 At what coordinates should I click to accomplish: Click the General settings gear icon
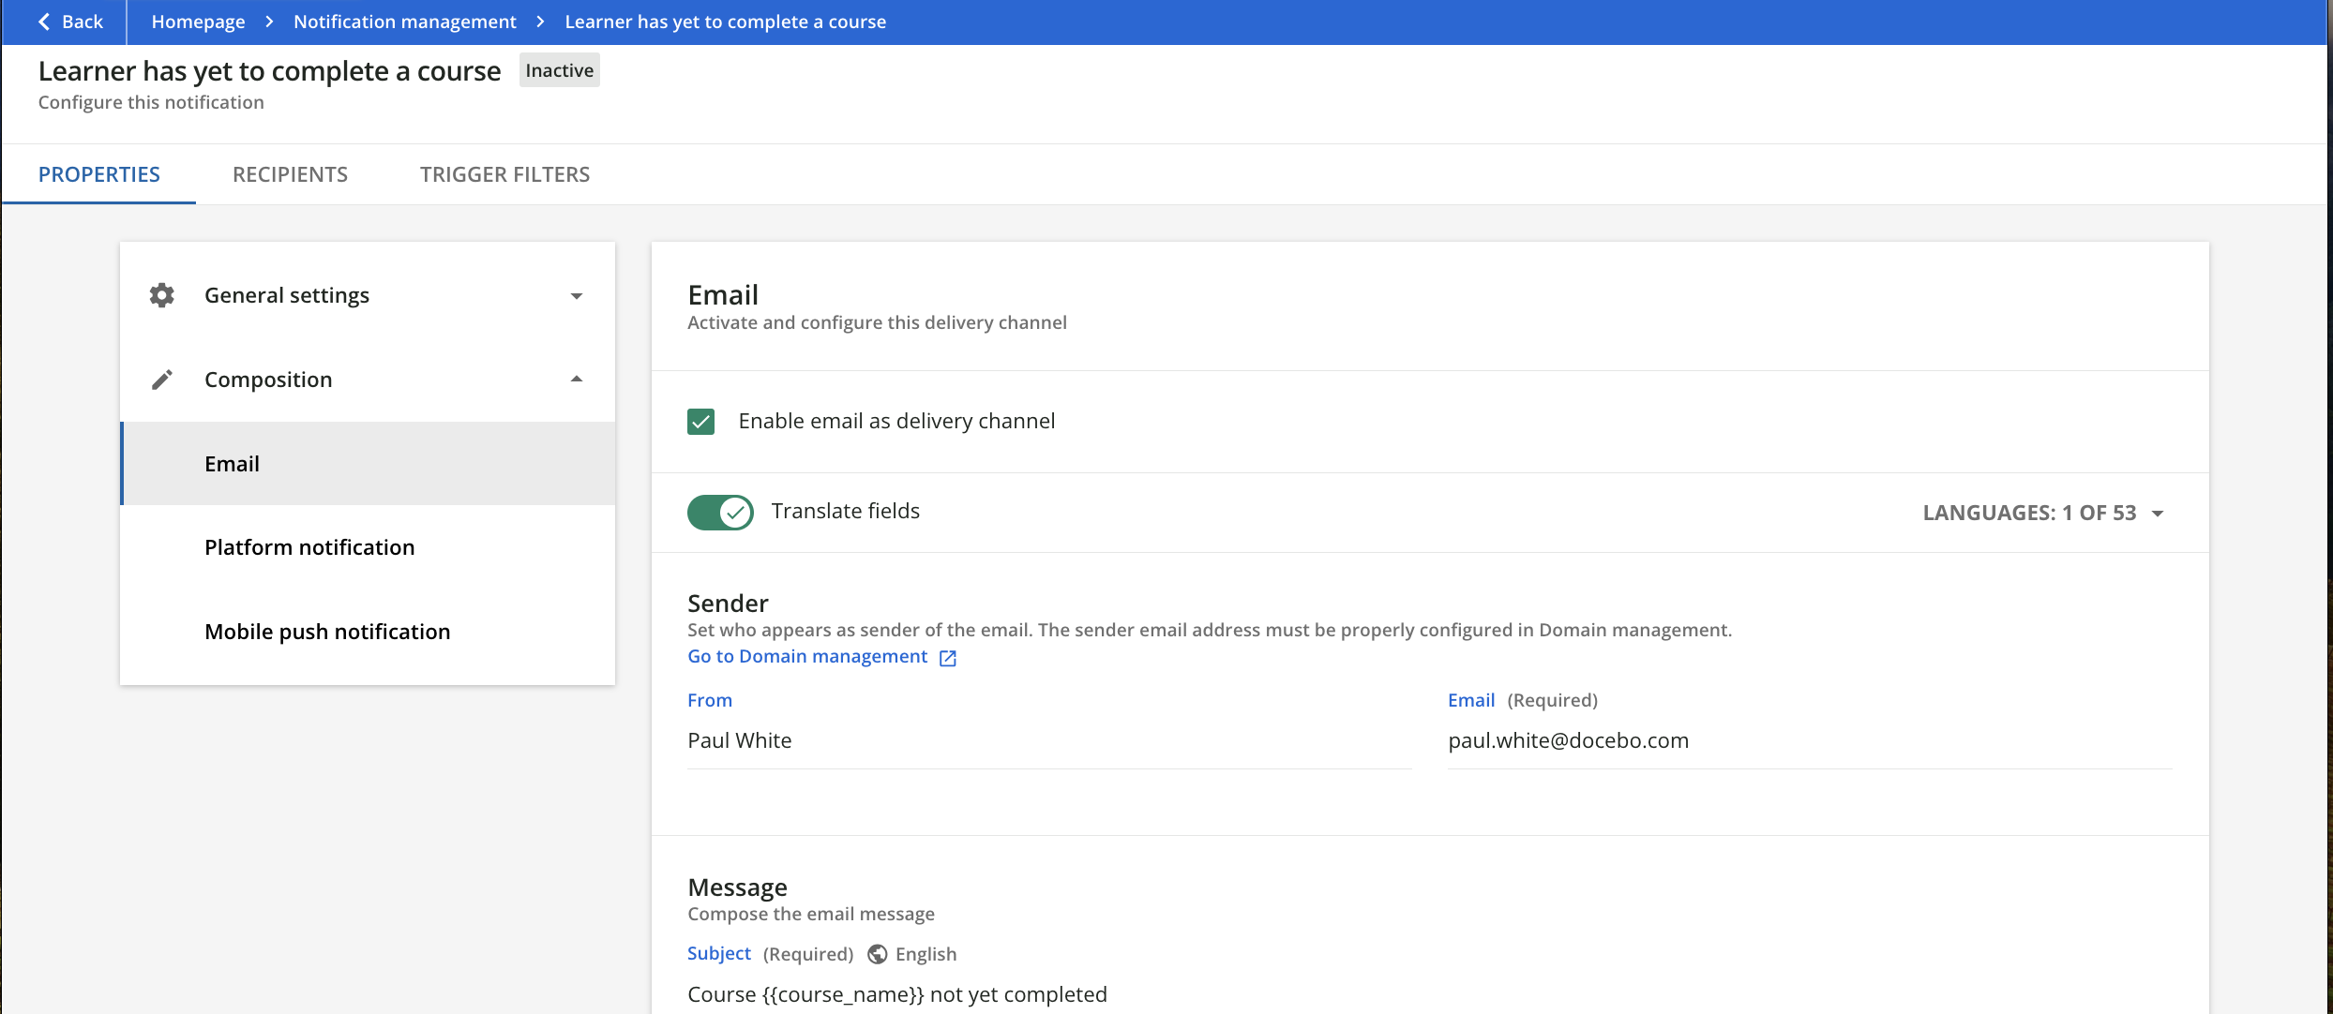[x=162, y=295]
